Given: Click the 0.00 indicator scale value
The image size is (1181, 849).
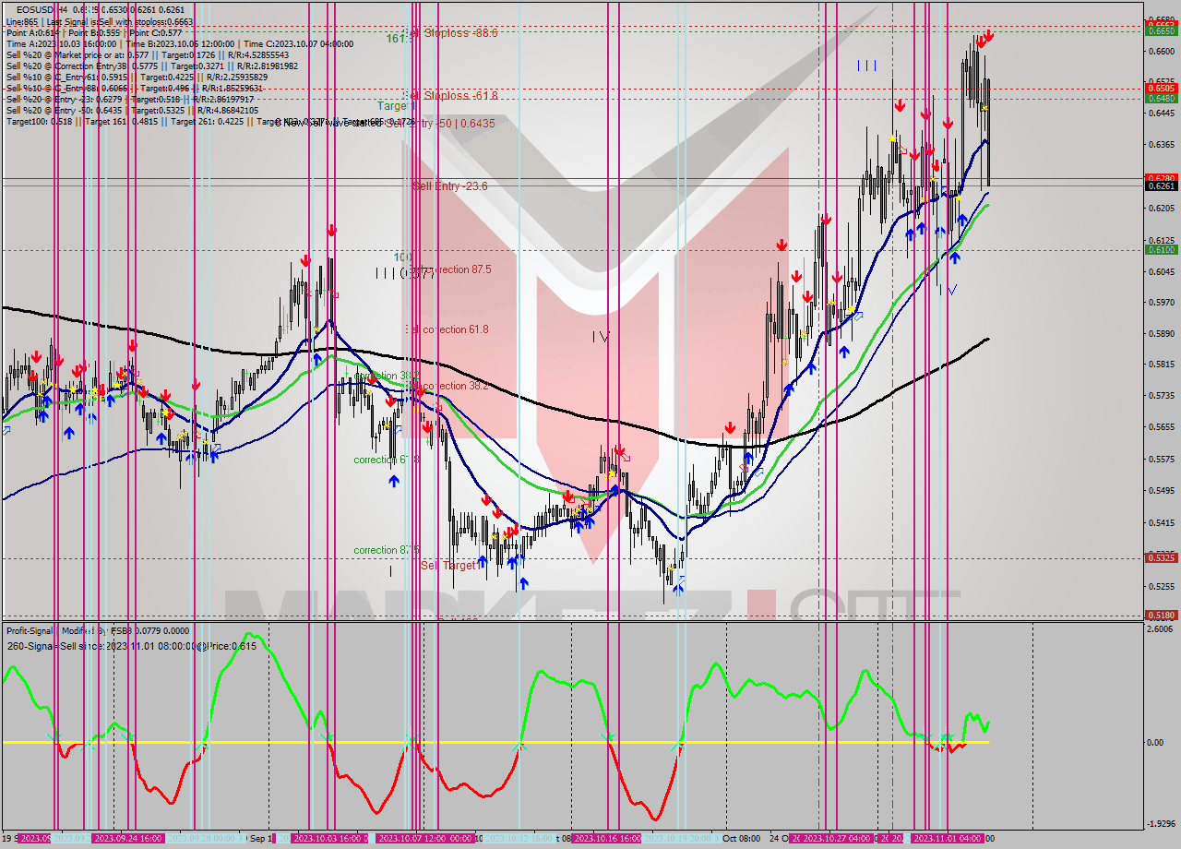Looking at the screenshot, I should (1154, 742).
